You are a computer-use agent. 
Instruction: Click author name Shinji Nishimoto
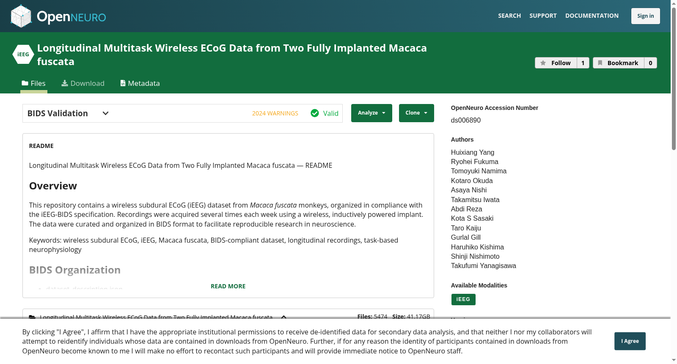pos(475,257)
